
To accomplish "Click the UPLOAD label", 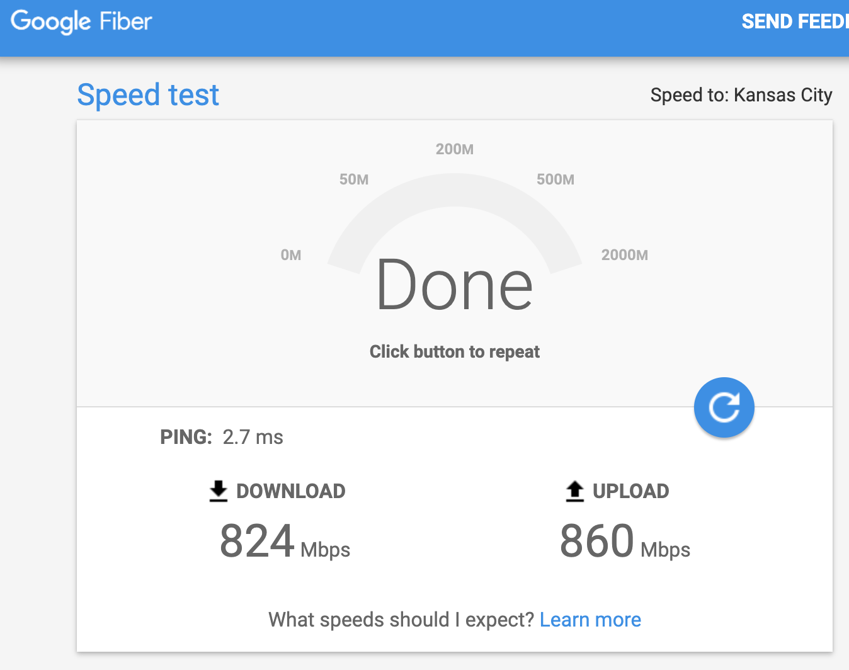I will click(x=631, y=491).
